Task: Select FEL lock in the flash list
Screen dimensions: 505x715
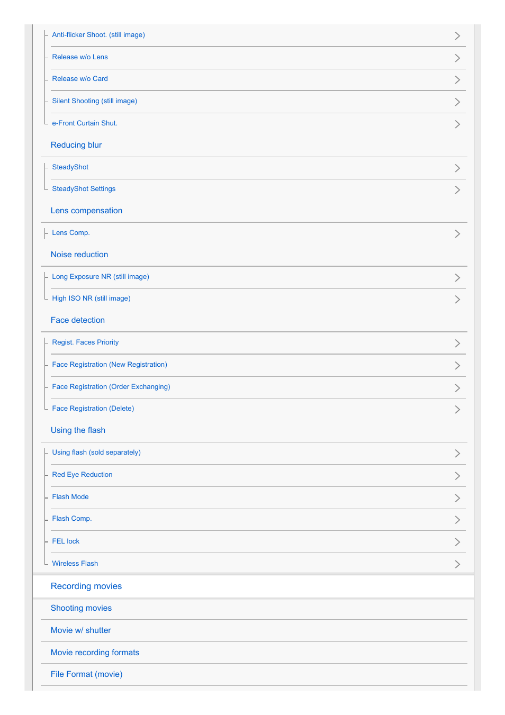Action: (66, 541)
